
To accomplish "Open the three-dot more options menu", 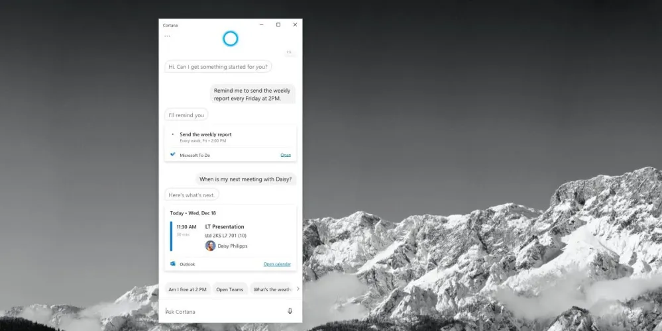I will point(167,36).
